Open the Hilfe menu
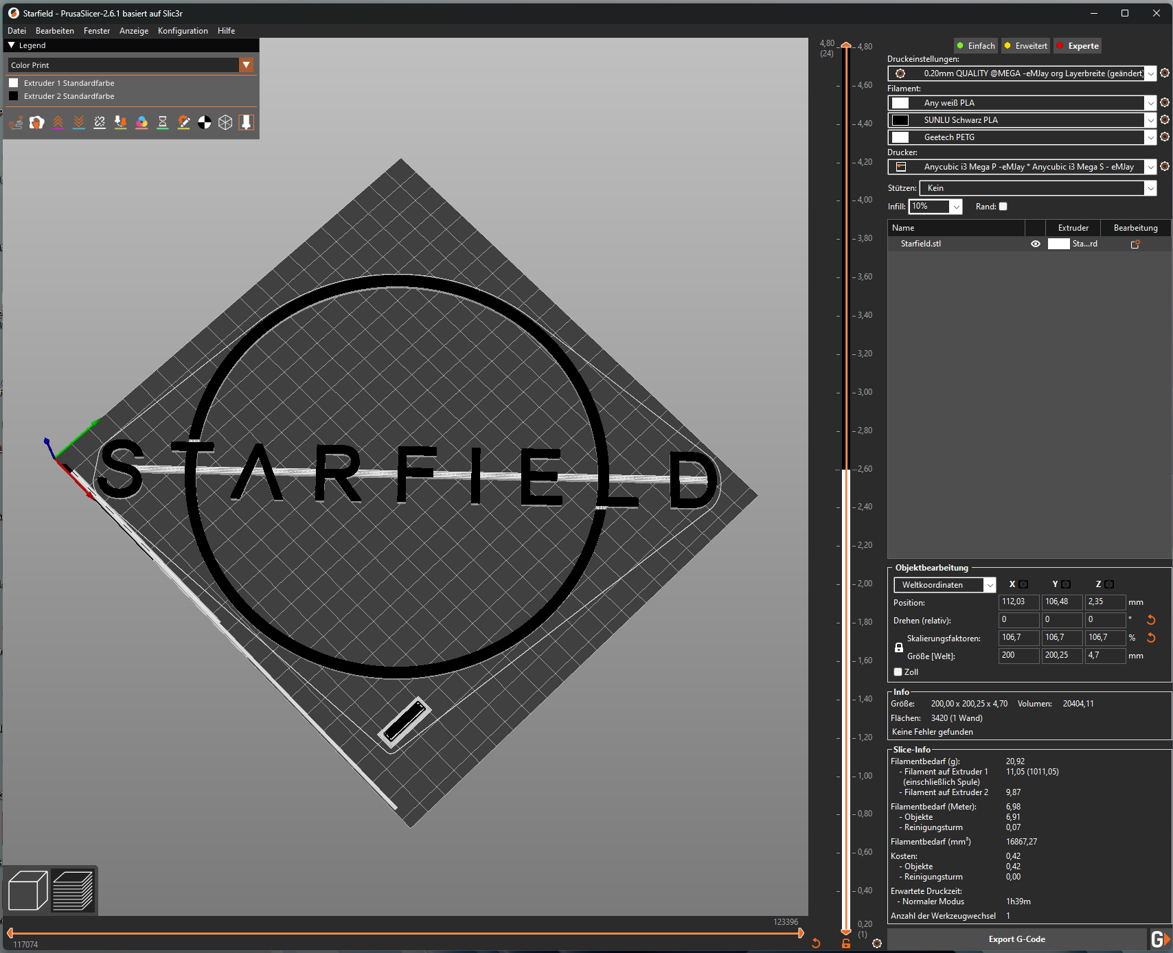Screen dimensions: 1173x953 pos(227,31)
